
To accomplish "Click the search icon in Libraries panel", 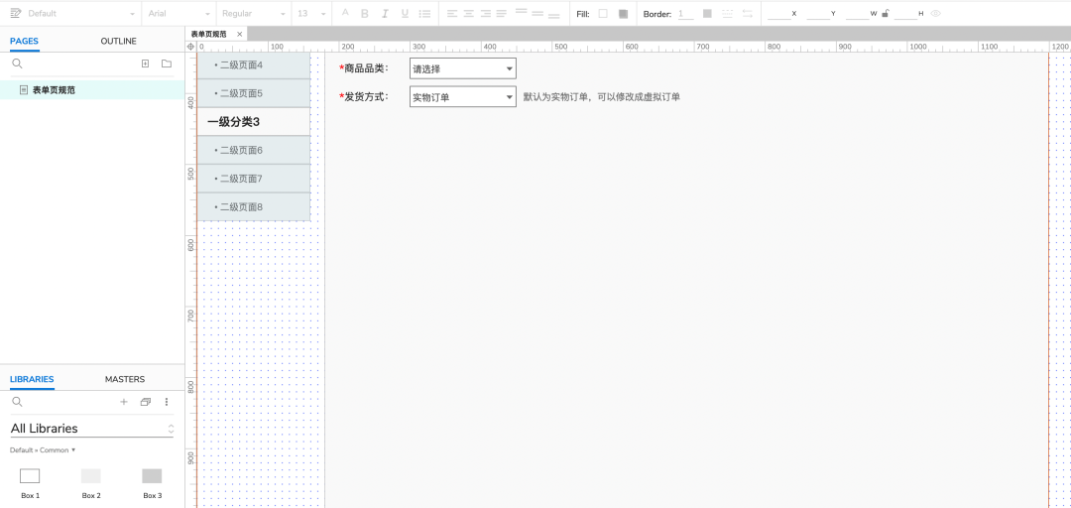I will click(18, 402).
